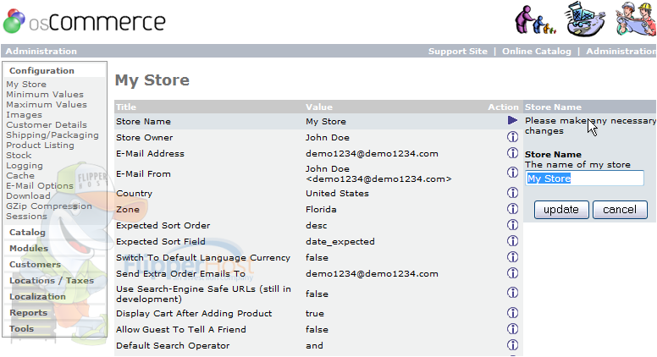This screenshot has height=357, width=657.
Task: Select the Default Search Operator value and
Action: [314, 346]
